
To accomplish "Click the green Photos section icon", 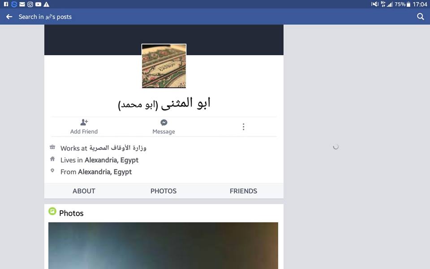I will (x=52, y=211).
